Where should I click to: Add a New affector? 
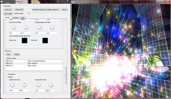(x=9, y=54)
